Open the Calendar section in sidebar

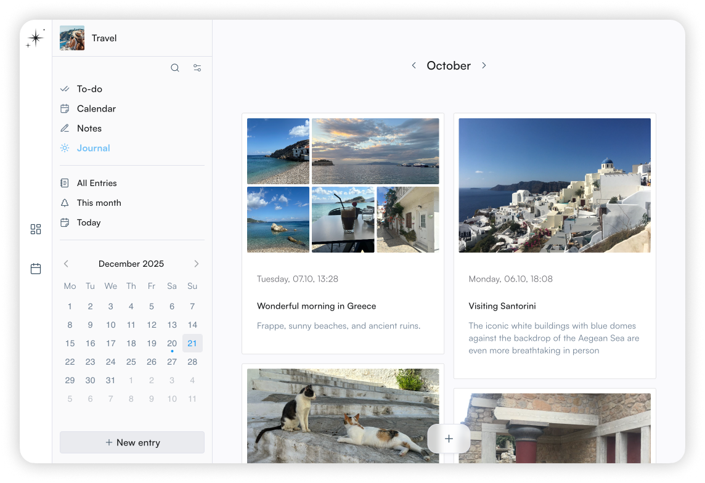(96, 108)
